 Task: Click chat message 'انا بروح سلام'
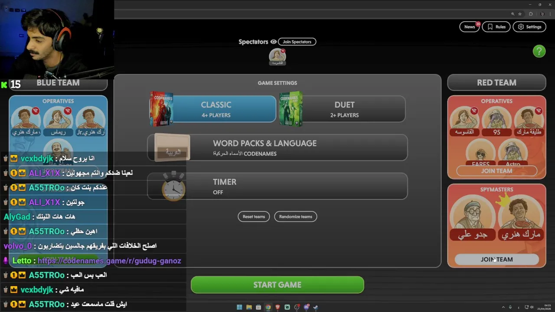tap(77, 158)
